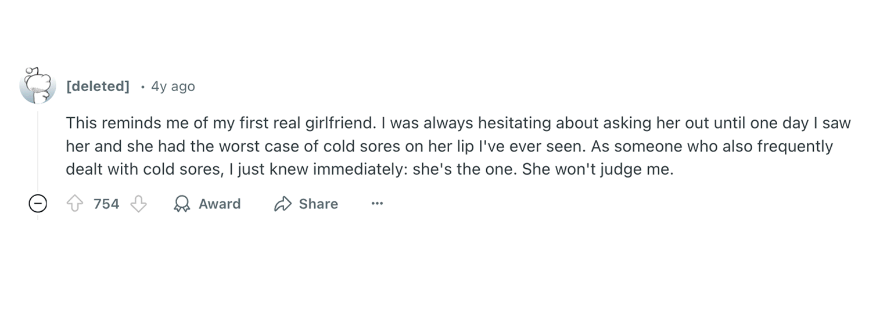Click the deleted user's avatar image
The height and width of the screenshot is (311, 887).
tap(38, 86)
